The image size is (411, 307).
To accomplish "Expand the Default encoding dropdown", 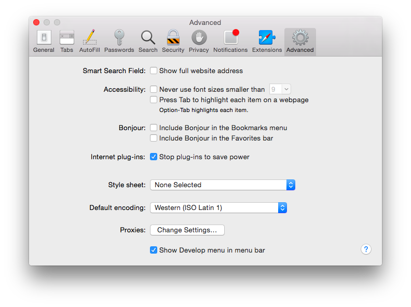I will point(218,207).
